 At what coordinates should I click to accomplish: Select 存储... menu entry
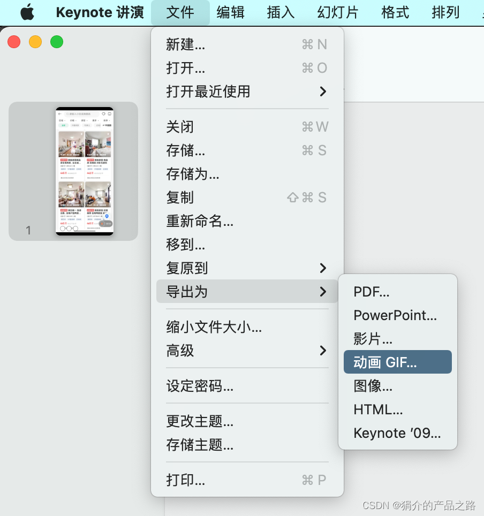247,150
